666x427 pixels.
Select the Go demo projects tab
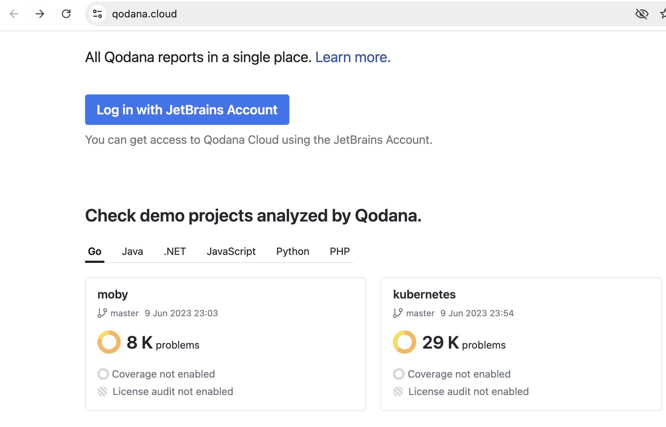pyautogui.click(x=95, y=251)
